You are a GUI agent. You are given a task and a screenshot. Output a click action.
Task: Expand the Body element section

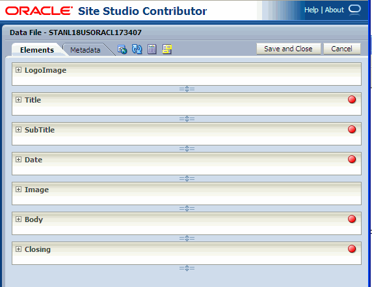coord(18,219)
